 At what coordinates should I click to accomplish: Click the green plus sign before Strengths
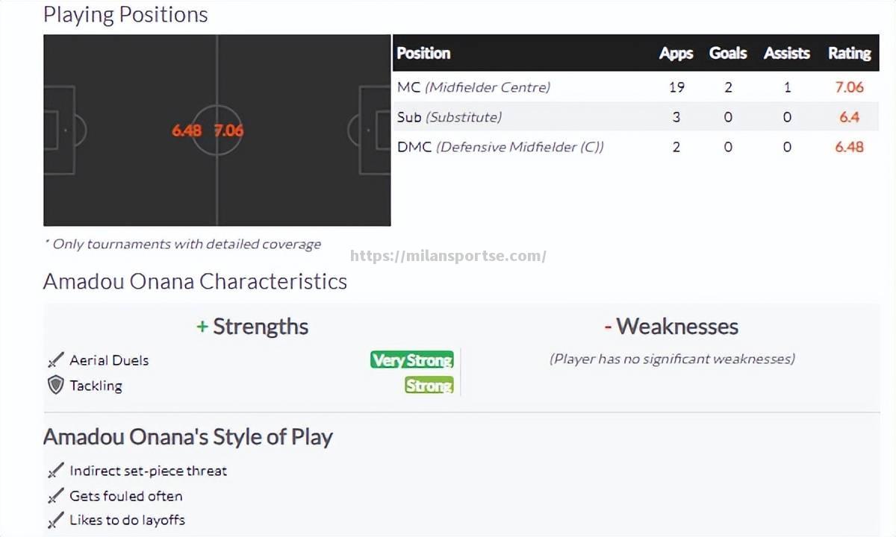click(202, 327)
